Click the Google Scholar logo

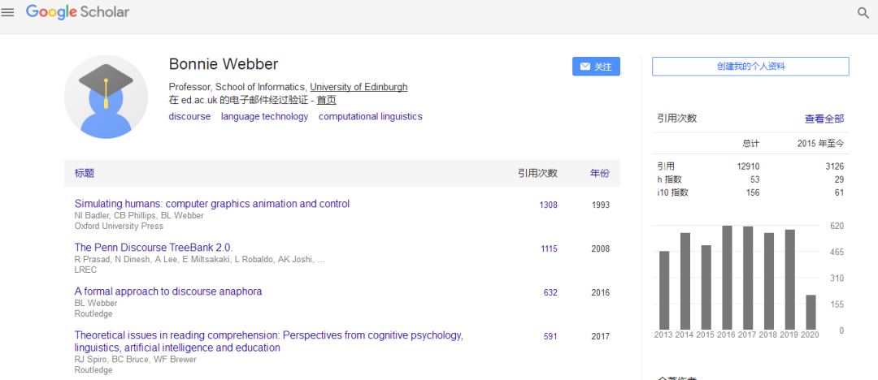[77, 12]
